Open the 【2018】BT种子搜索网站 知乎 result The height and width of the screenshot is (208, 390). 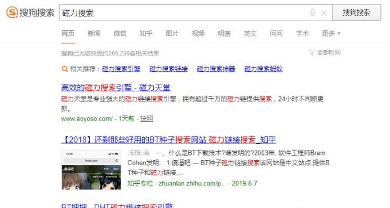[x=169, y=140]
